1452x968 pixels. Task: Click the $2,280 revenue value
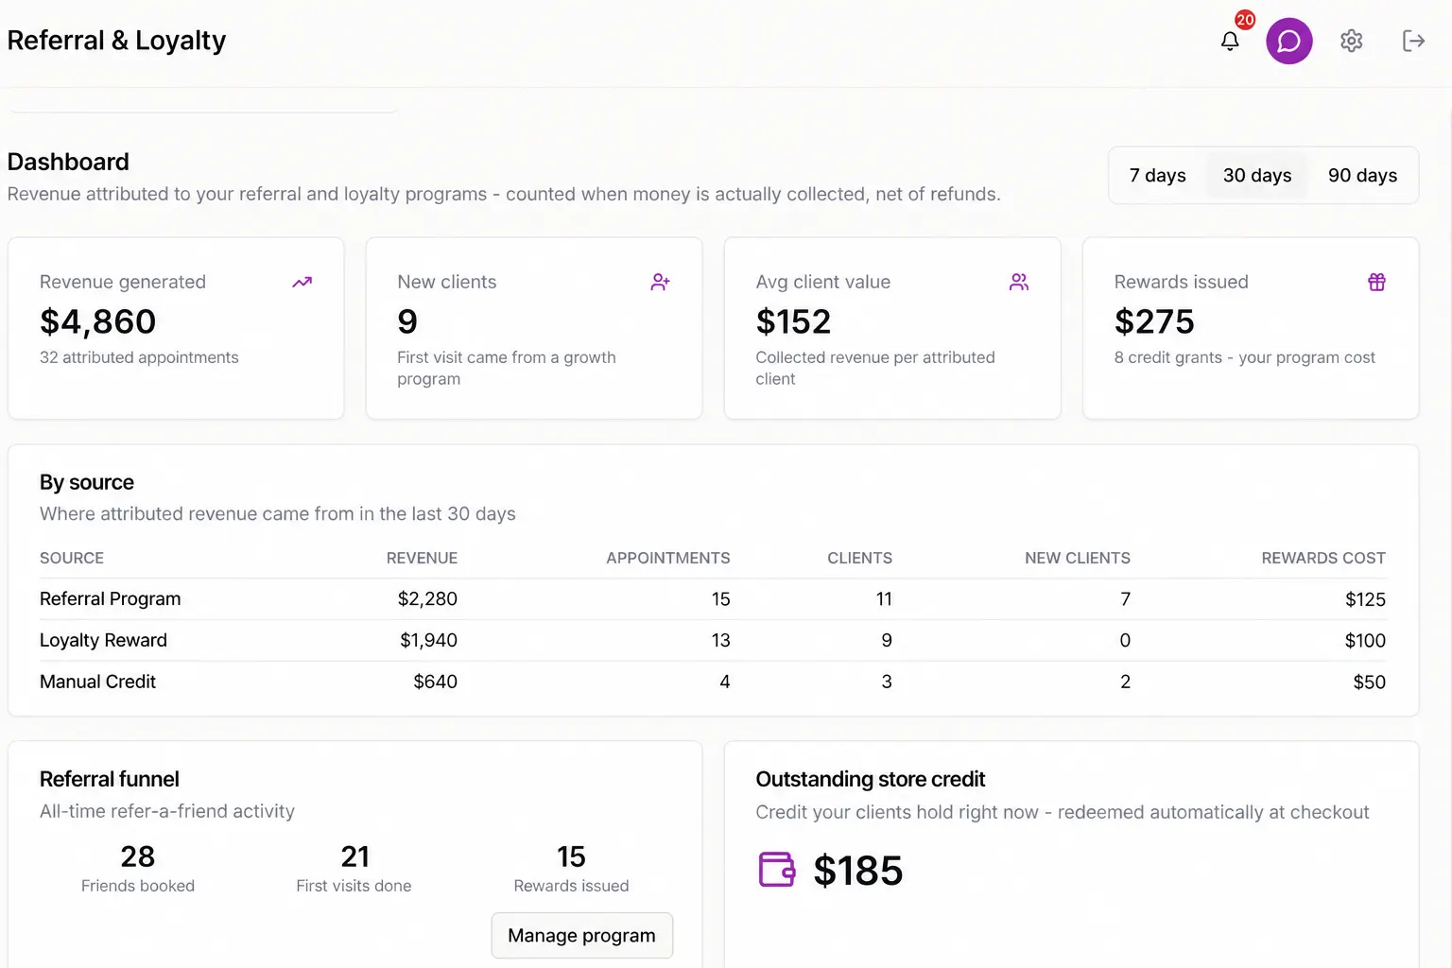[427, 599]
